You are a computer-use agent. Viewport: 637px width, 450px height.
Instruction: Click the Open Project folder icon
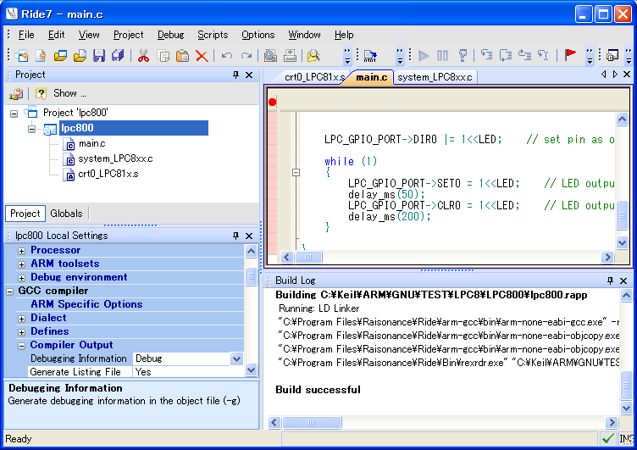pos(60,55)
